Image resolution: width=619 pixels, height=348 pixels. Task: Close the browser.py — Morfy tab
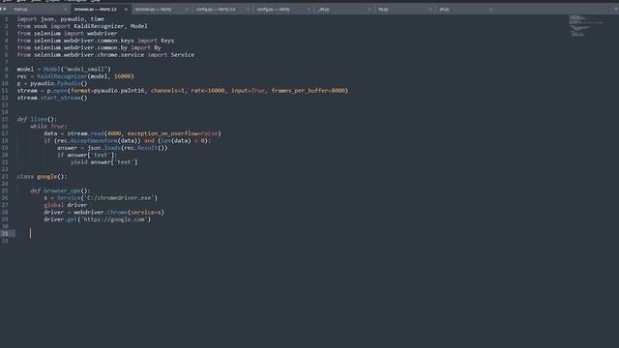coord(187,9)
